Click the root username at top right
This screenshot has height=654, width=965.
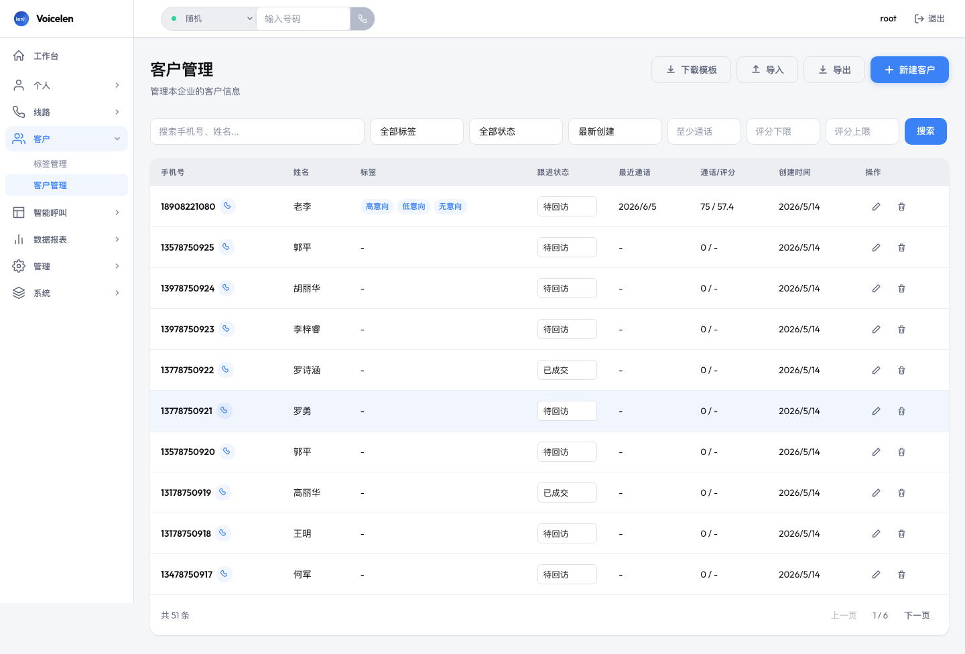pos(888,19)
